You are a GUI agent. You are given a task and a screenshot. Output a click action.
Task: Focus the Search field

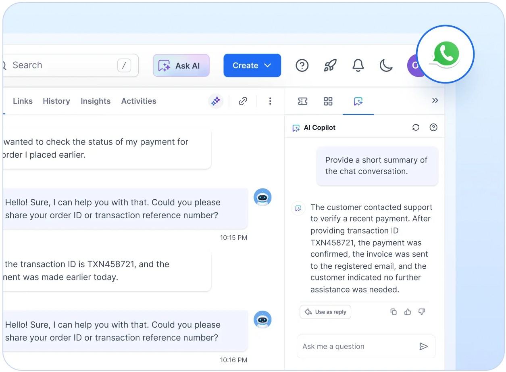click(x=70, y=65)
